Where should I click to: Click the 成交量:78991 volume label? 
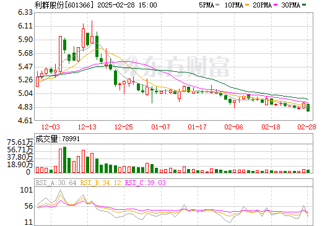click(x=58, y=139)
